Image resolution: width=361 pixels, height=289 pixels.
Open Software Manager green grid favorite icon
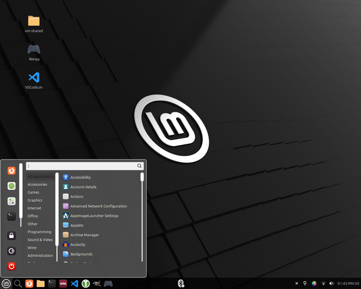12,186
